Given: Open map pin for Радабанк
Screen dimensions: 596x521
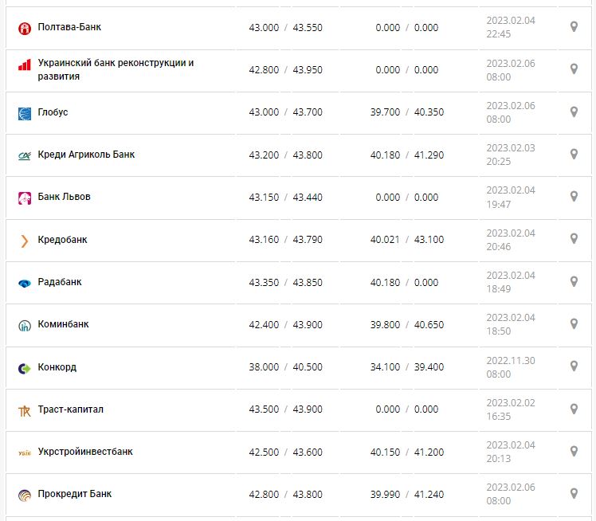Looking at the screenshot, I should point(573,281).
